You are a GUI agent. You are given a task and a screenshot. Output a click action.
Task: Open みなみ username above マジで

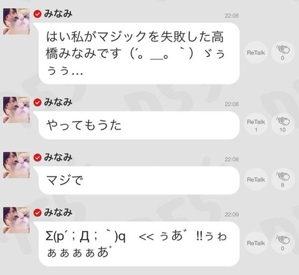58,158
